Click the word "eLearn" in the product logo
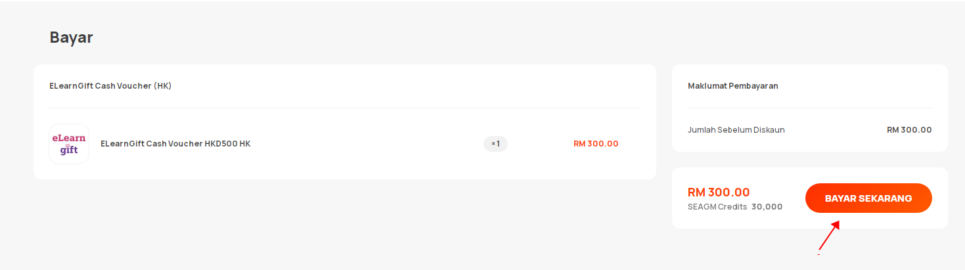The width and height of the screenshot is (965, 270). tap(69, 138)
